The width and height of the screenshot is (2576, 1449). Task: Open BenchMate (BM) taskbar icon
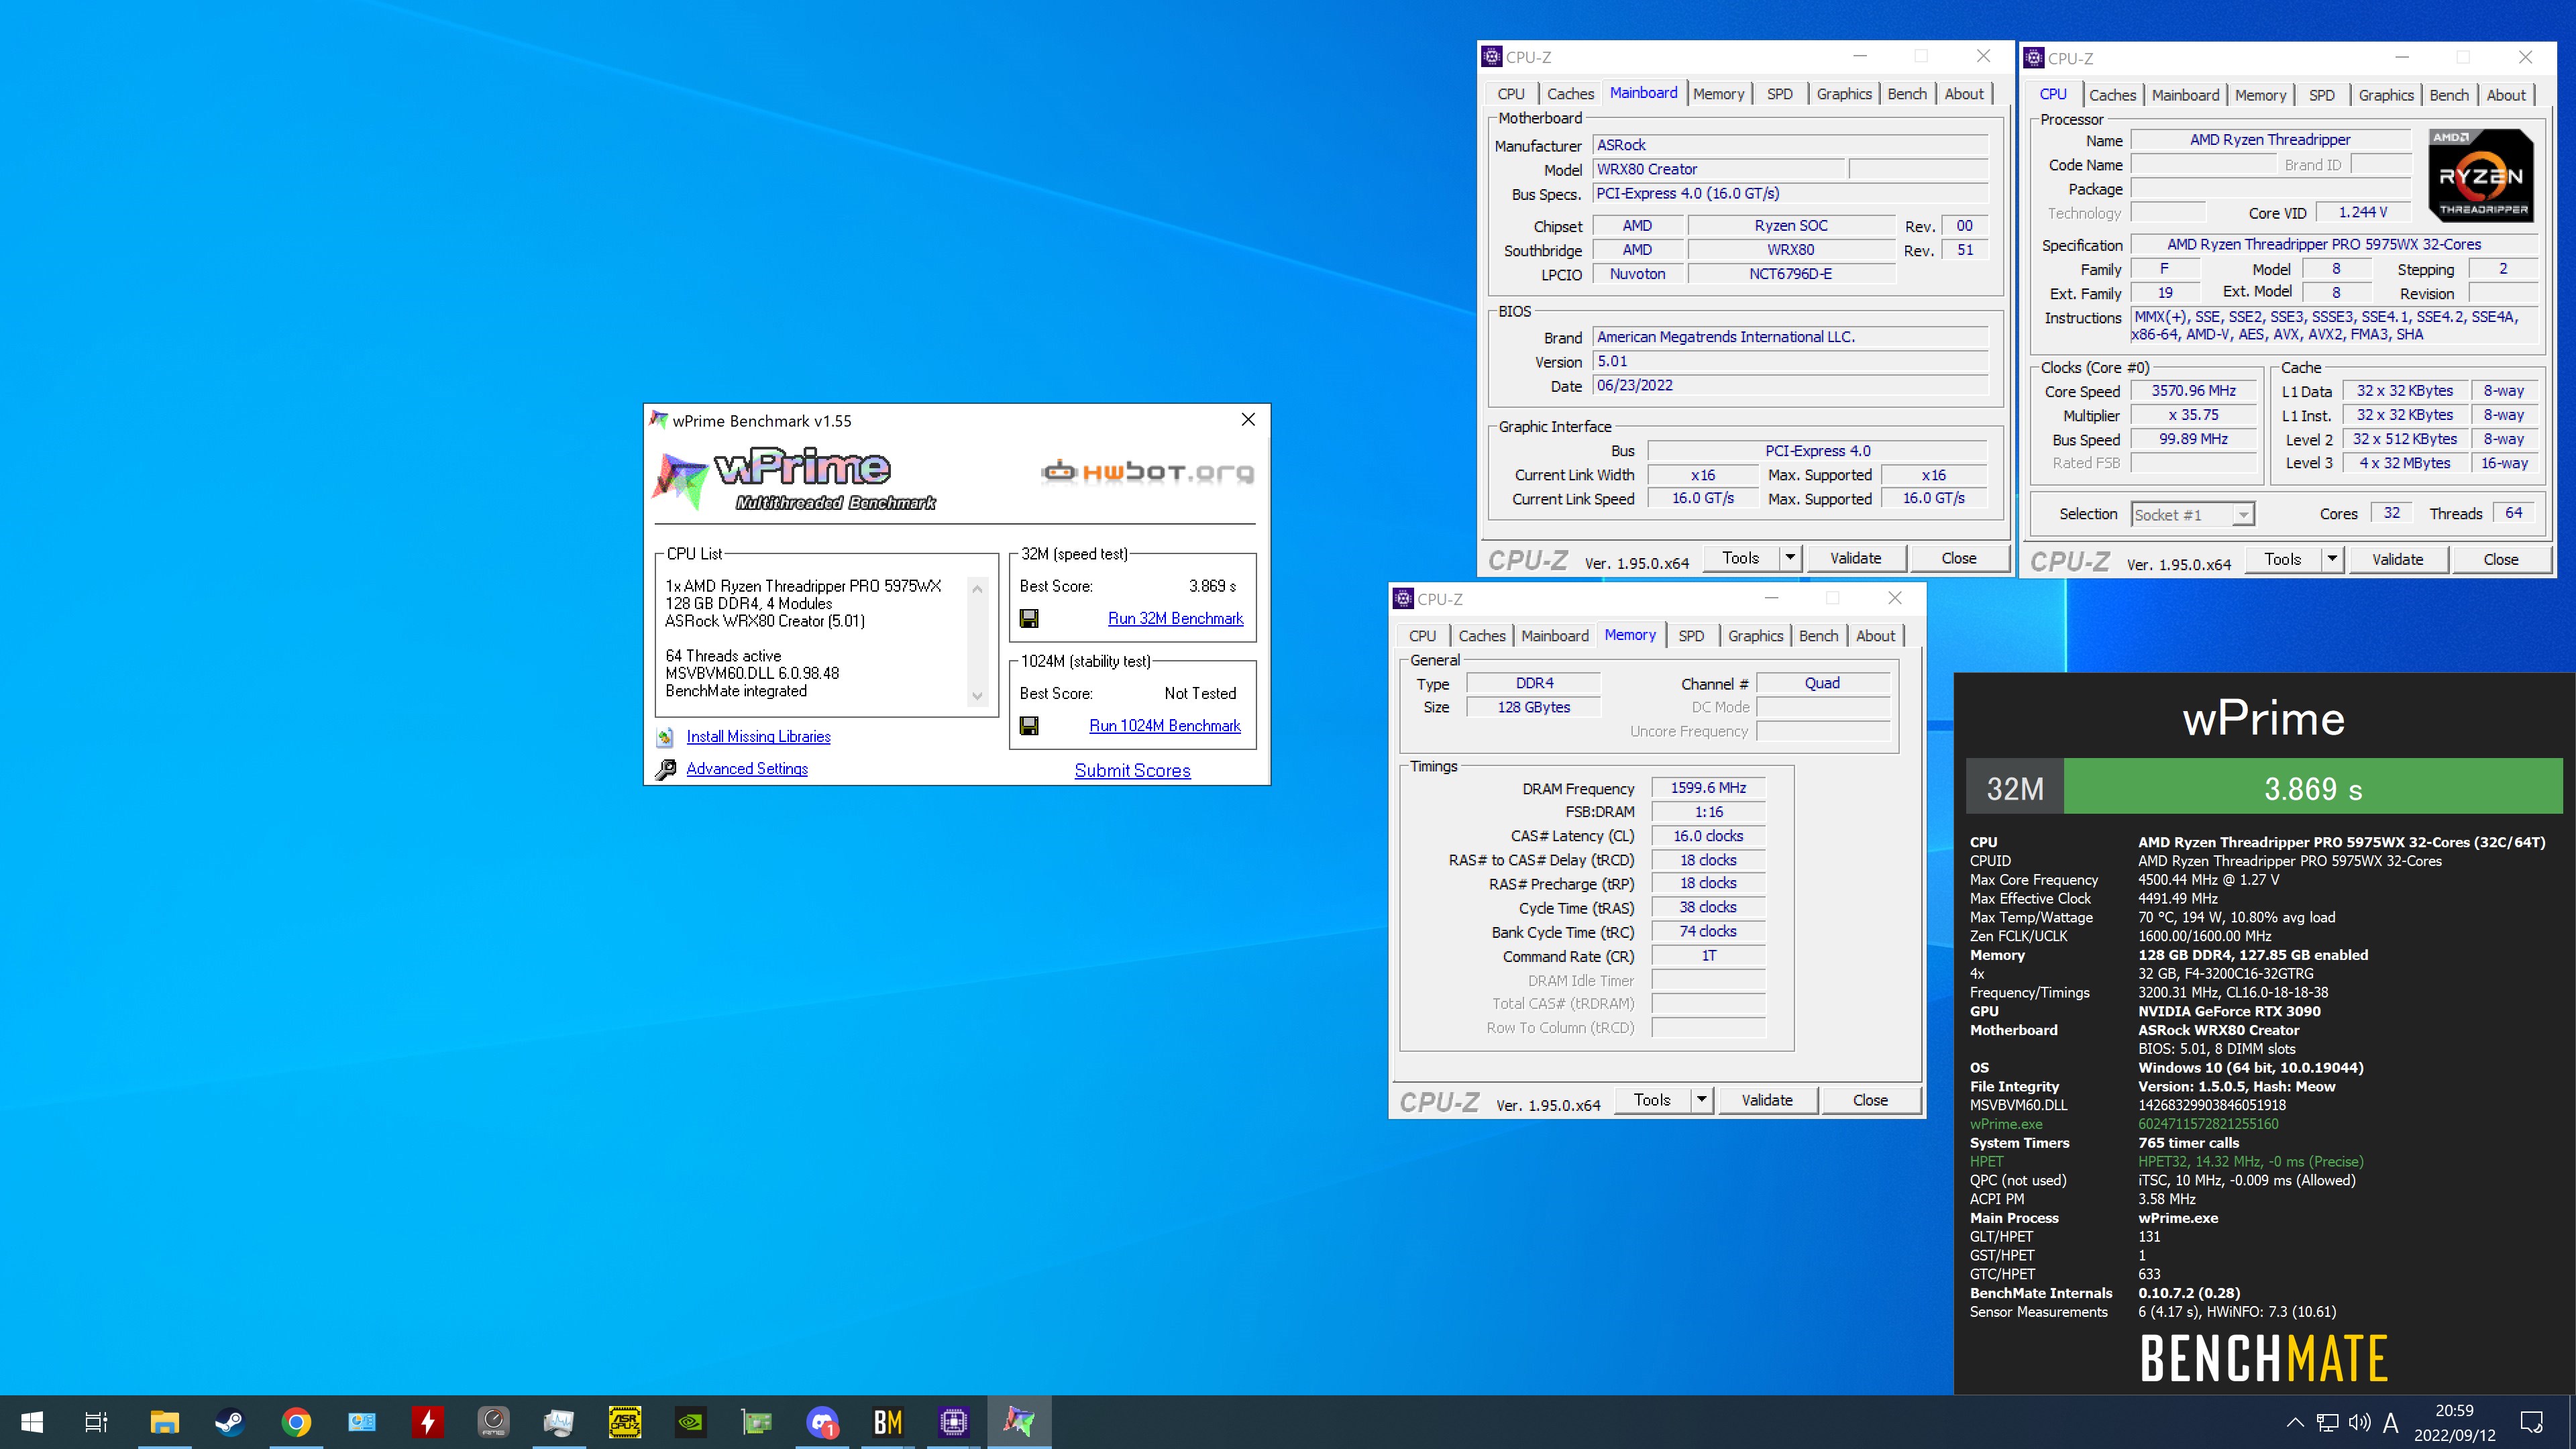click(x=888, y=1421)
